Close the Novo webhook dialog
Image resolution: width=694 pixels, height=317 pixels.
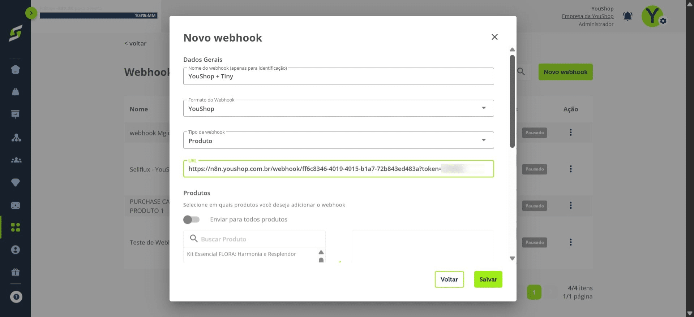click(x=494, y=37)
